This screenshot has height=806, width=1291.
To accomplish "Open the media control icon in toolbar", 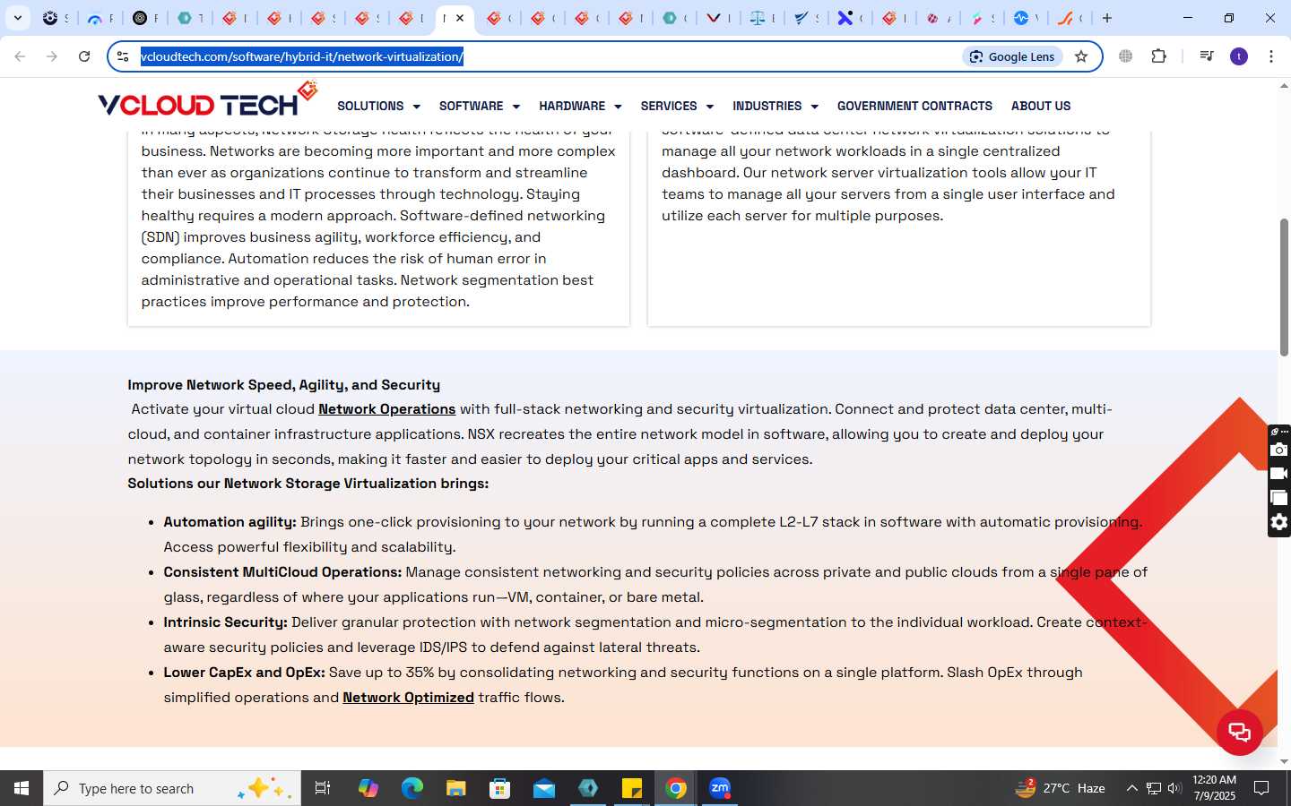I will coord(1206,56).
